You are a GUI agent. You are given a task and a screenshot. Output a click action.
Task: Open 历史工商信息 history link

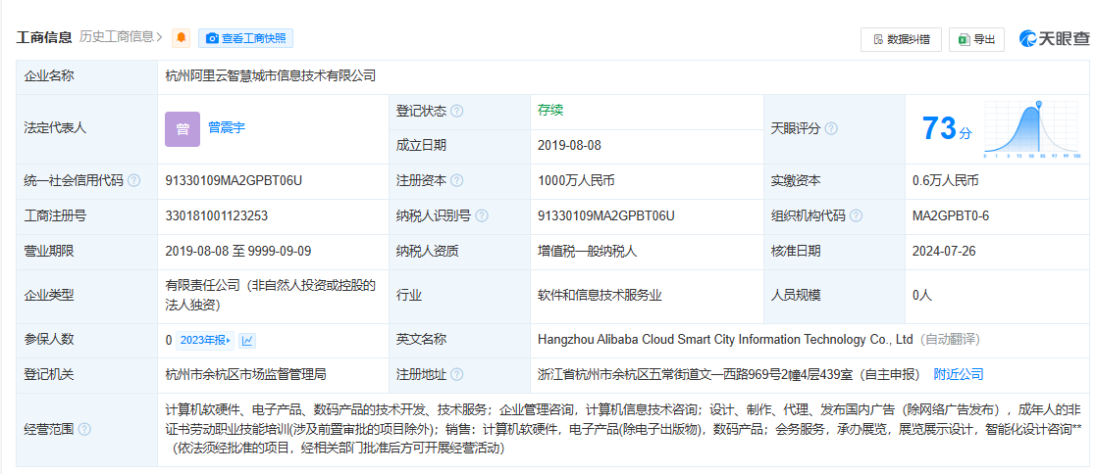pos(121,37)
